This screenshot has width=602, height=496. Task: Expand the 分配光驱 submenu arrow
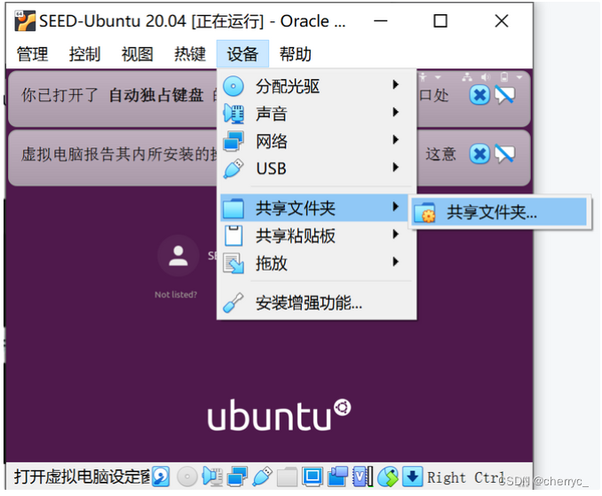[395, 84]
